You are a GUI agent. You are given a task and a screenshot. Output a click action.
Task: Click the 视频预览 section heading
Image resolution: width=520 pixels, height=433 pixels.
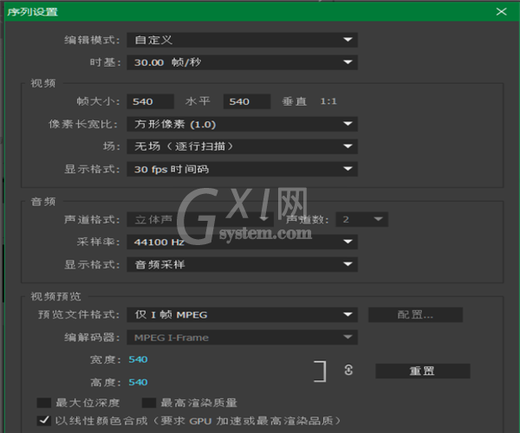pos(55,296)
